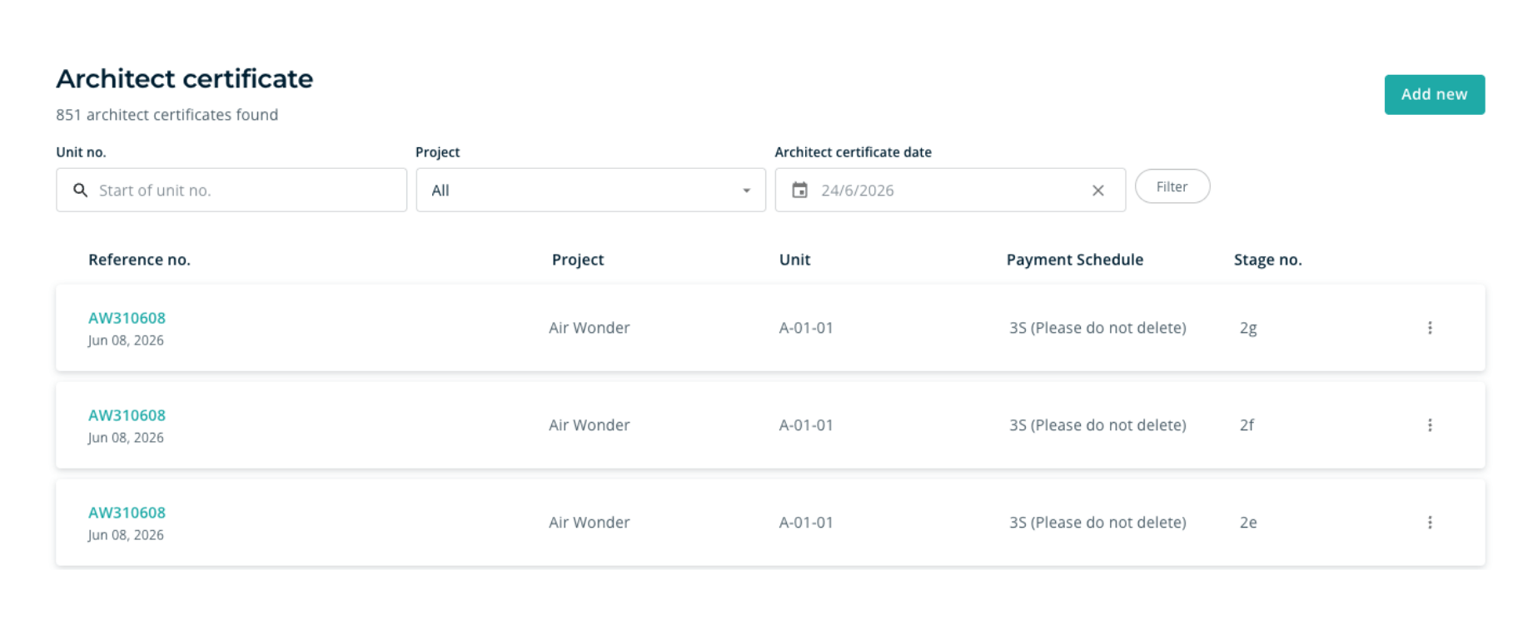Open AW310608 link in the 2e row
Image resolution: width=1533 pixels, height=630 pixels.
pyautogui.click(x=127, y=513)
